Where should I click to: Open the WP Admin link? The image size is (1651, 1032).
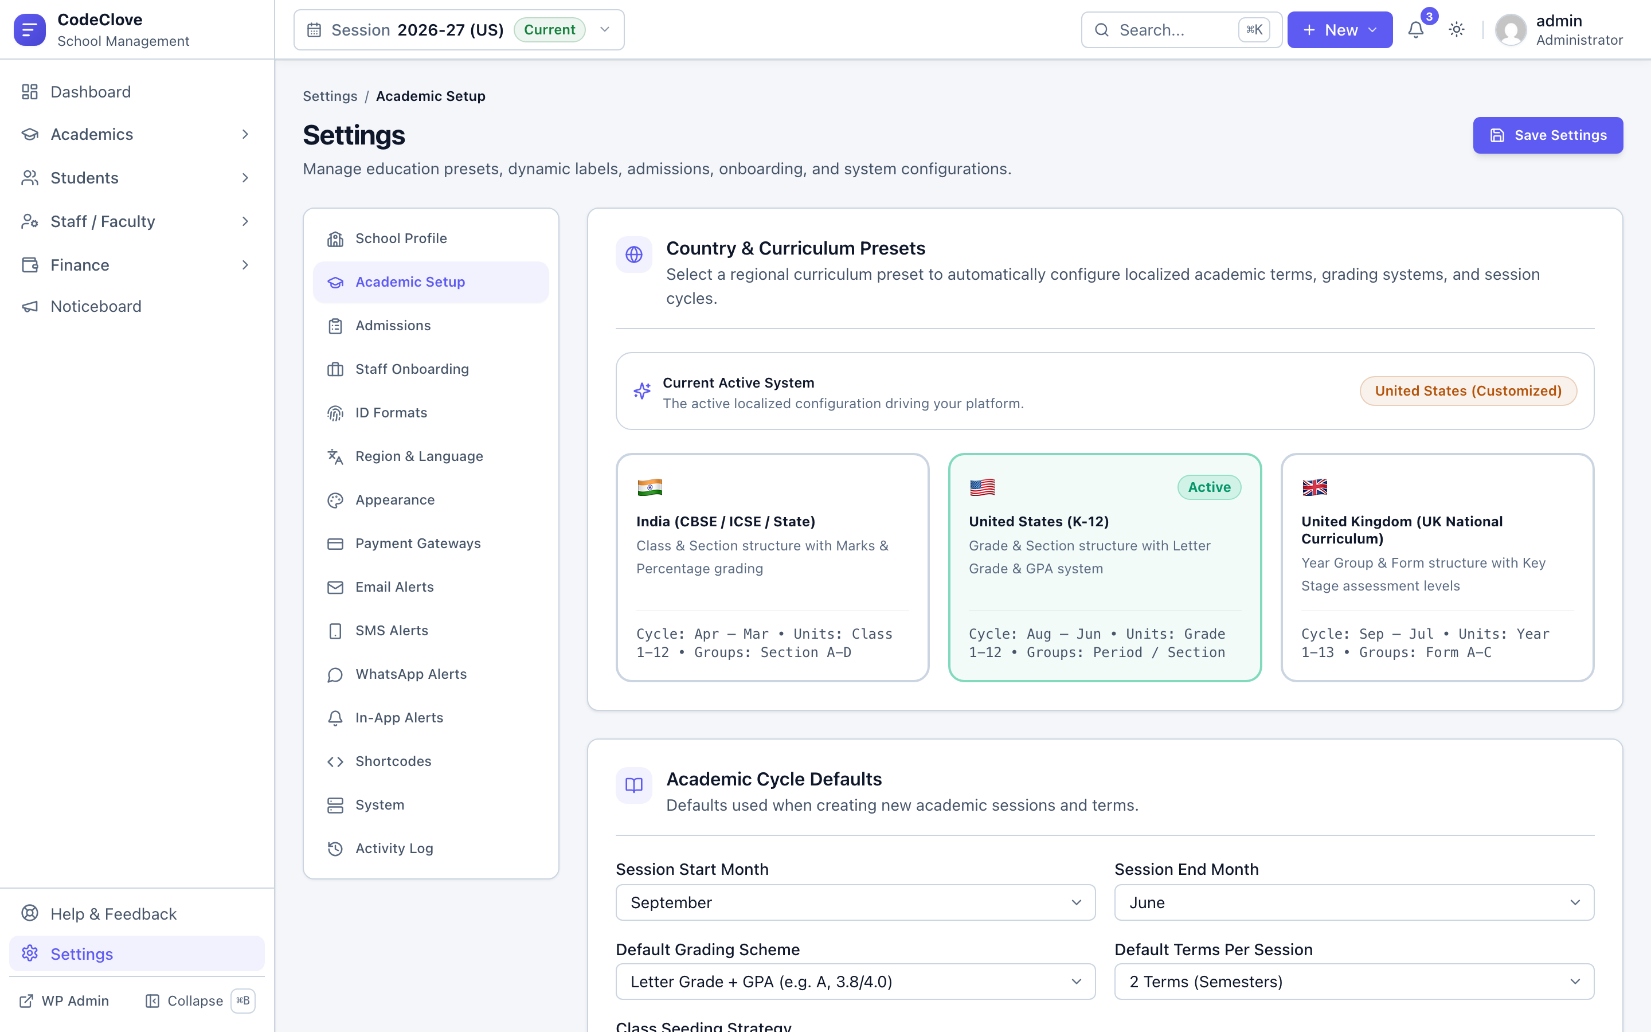coord(65,1000)
